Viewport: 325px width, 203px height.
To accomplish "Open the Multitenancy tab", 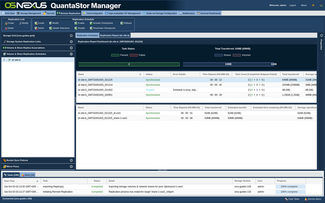I will (x=187, y=13).
